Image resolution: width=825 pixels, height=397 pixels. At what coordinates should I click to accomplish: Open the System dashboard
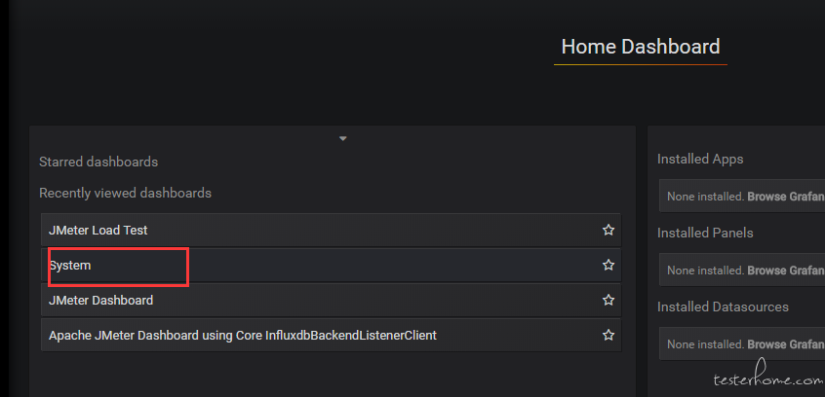(x=70, y=266)
